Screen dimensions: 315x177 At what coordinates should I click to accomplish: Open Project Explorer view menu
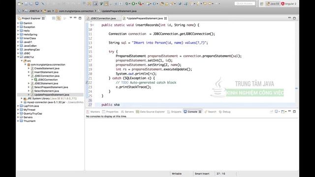click(x=71, y=18)
